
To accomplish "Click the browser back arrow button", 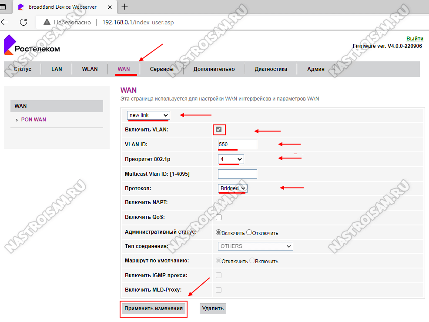I will (5, 22).
